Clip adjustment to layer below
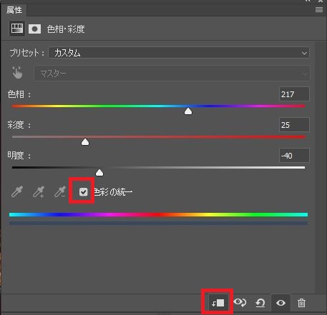The image size is (327, 315). (x=218, y=303)
